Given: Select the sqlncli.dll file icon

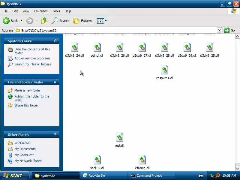Looking at the screenshot, I should pyautogui.click(x=97, y=47).
